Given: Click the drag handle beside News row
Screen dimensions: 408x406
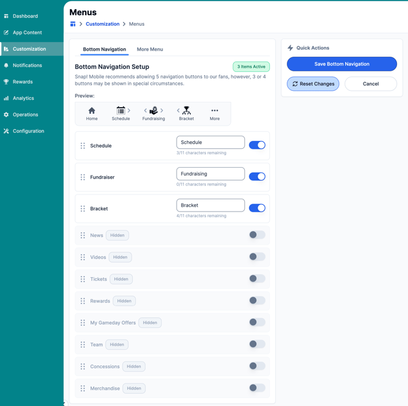Looking at the screenshot, I should [x=83, y=235].
